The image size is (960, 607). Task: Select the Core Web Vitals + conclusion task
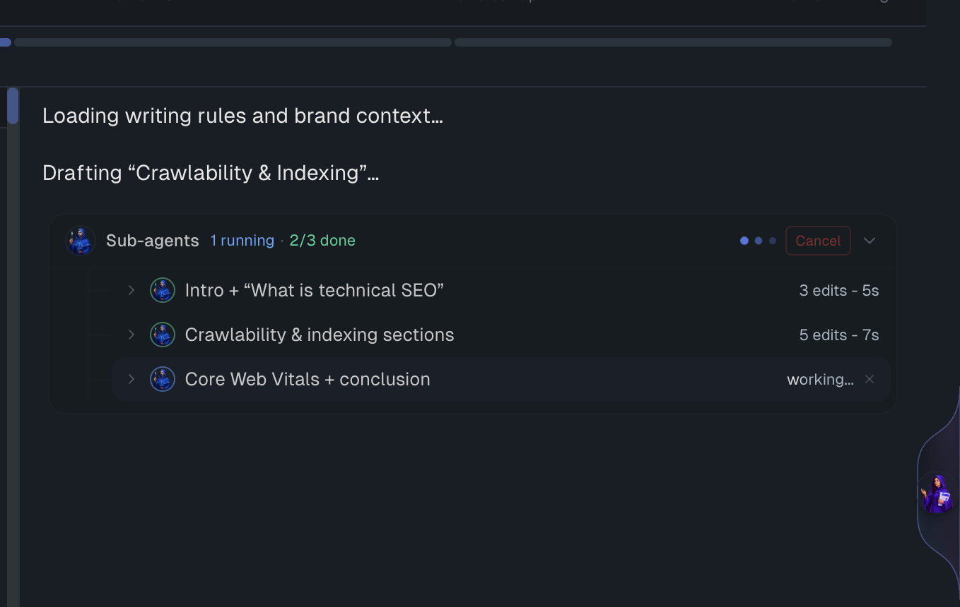[501, 379]
